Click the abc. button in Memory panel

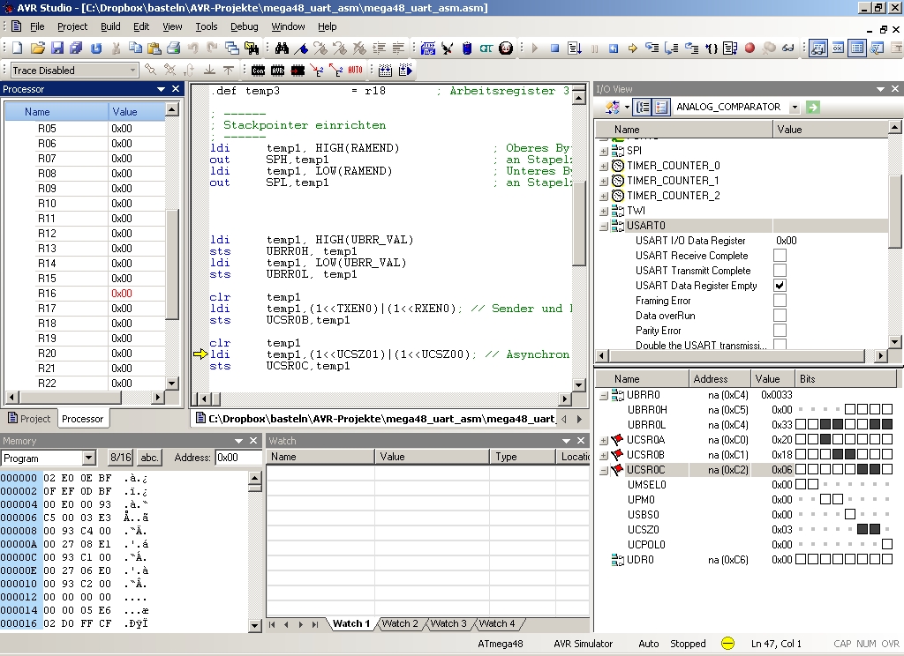pos(149,458)
